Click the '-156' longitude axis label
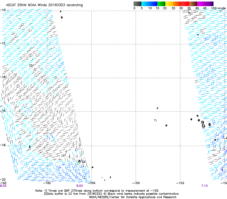 [x=136, y=183]
